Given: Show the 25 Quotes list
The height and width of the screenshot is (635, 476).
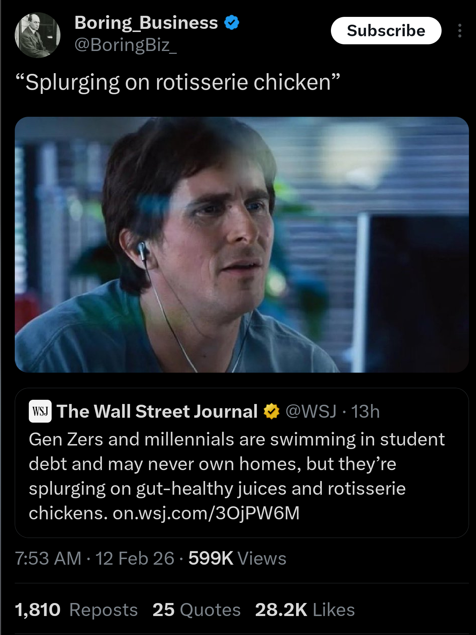Looking at the screenshot, I should coord(196,610).
